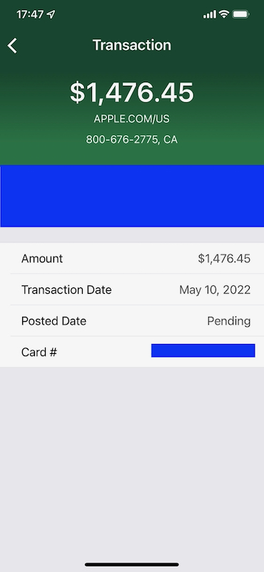Tap the May 10, 2022 date value
This screenshot has height=572, width=264.
tap(215, 290)
